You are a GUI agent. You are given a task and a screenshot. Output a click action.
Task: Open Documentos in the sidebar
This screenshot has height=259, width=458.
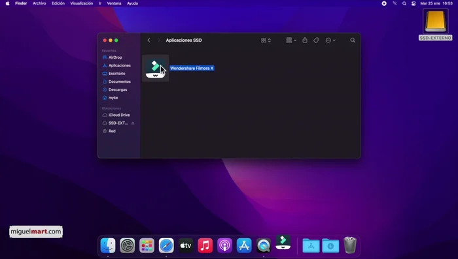(x=120, y=82)
